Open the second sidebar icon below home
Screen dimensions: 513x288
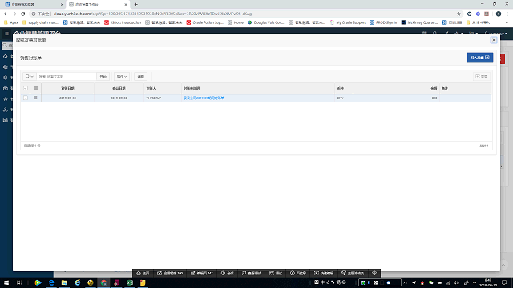pos(6,67)
